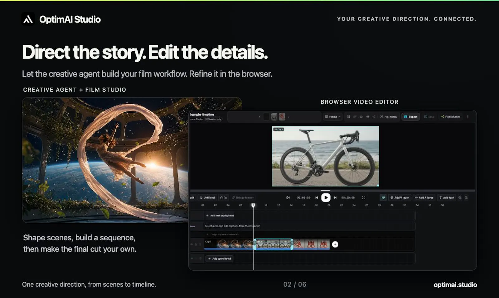Skip to next clip with forward control
The height and width of the screenshot is (298, 499).
[335, 197]
